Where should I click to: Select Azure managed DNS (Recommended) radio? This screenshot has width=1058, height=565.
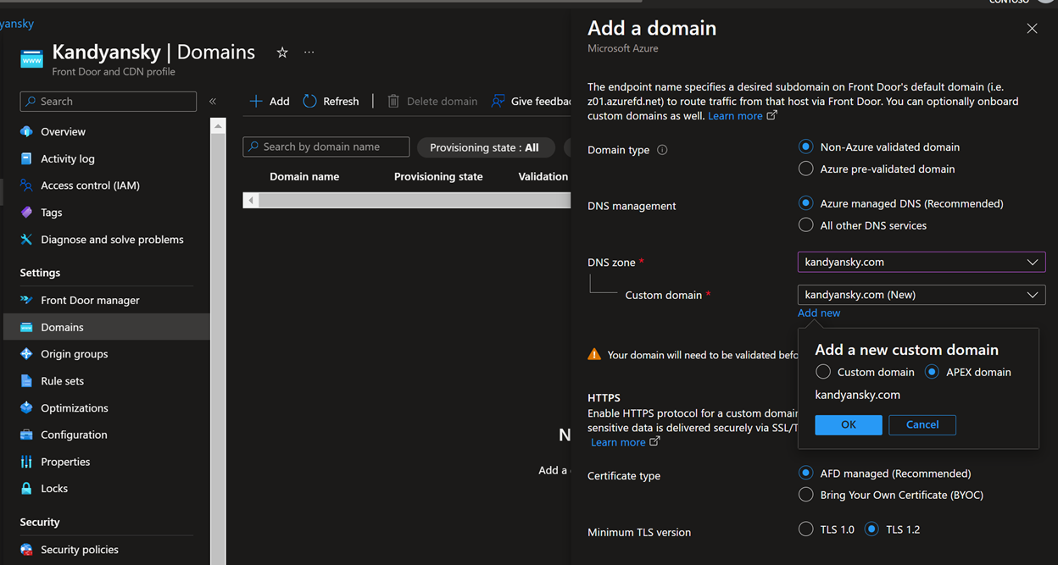806,203
